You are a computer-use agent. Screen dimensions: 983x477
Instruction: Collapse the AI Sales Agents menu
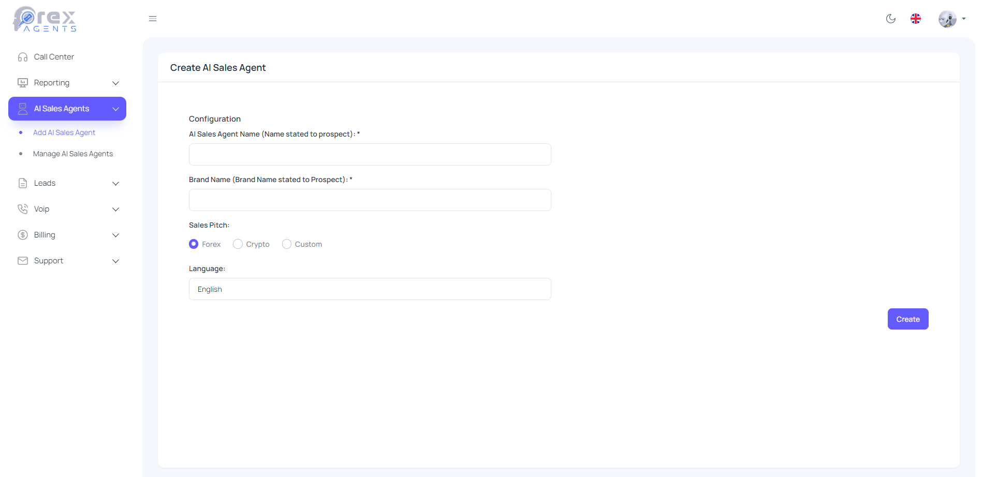pos(116,109)
